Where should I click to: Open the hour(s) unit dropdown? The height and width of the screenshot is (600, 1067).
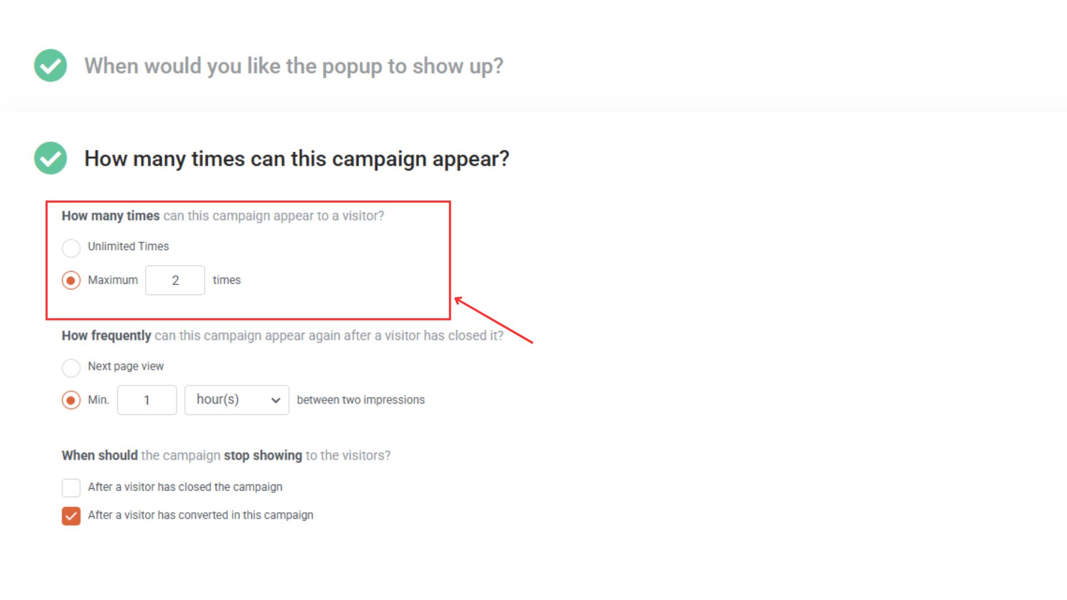[237, 400]
